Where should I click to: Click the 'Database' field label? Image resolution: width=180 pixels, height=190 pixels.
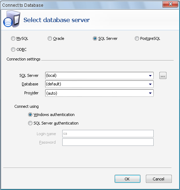[x=30, y=84]
